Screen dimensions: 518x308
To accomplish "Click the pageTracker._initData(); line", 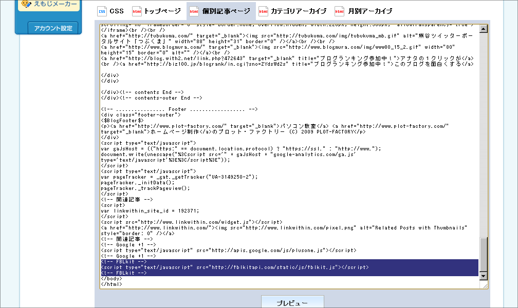I will point(137,183).
